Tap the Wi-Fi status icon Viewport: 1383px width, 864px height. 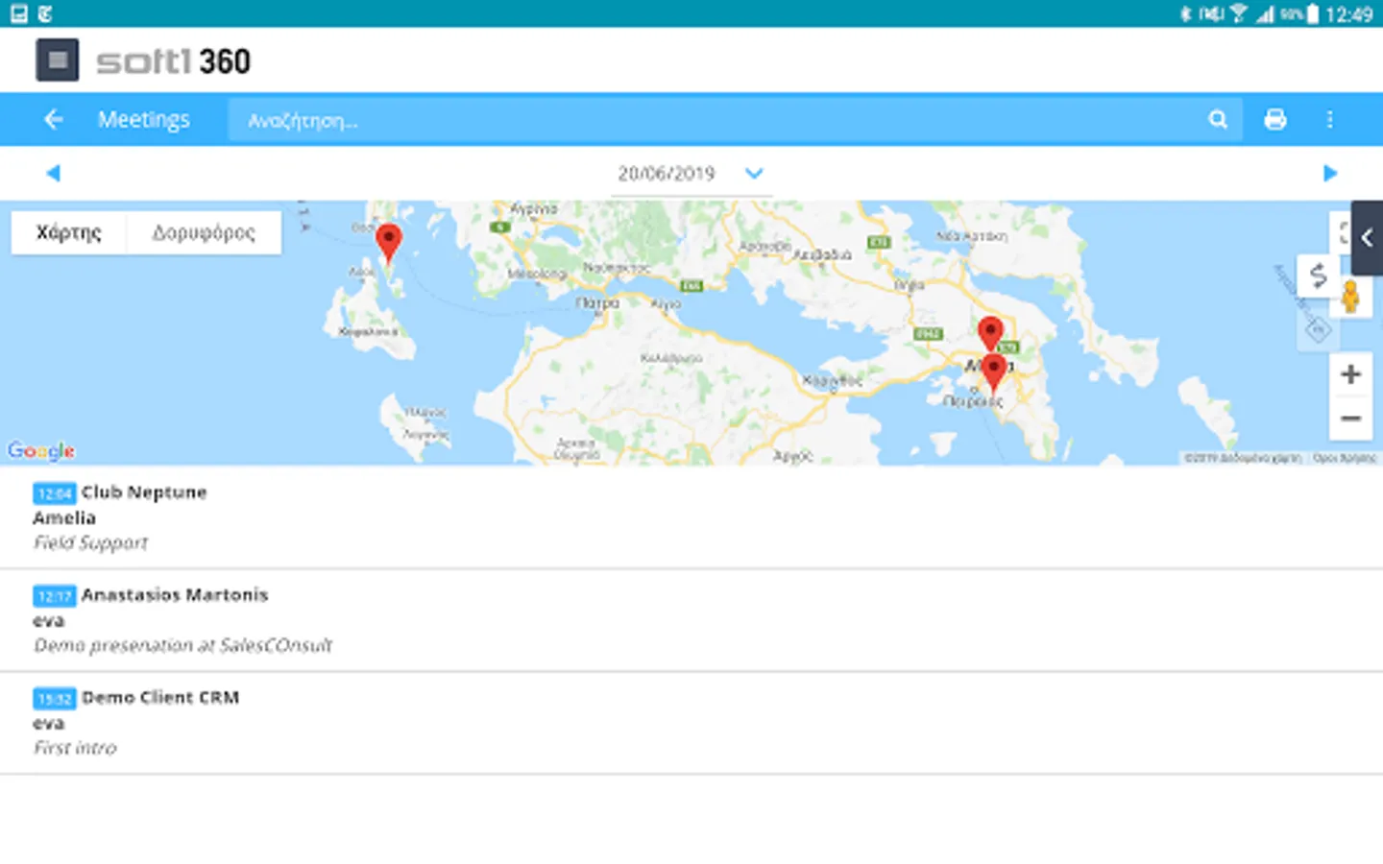[1239, 13]
